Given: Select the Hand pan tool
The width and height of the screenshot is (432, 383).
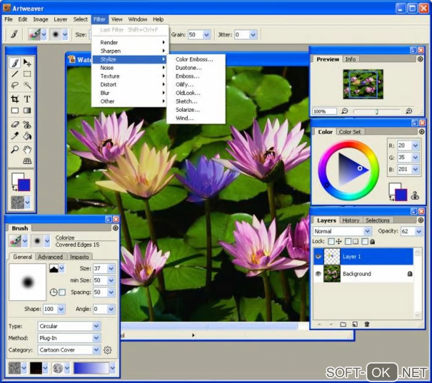Looking at the screenshot, I should click(27, 149).
